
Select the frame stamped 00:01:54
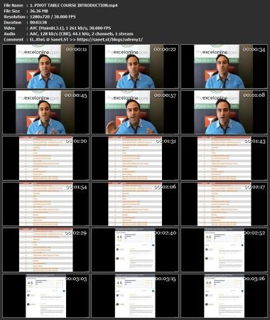(x=46, y=204)
